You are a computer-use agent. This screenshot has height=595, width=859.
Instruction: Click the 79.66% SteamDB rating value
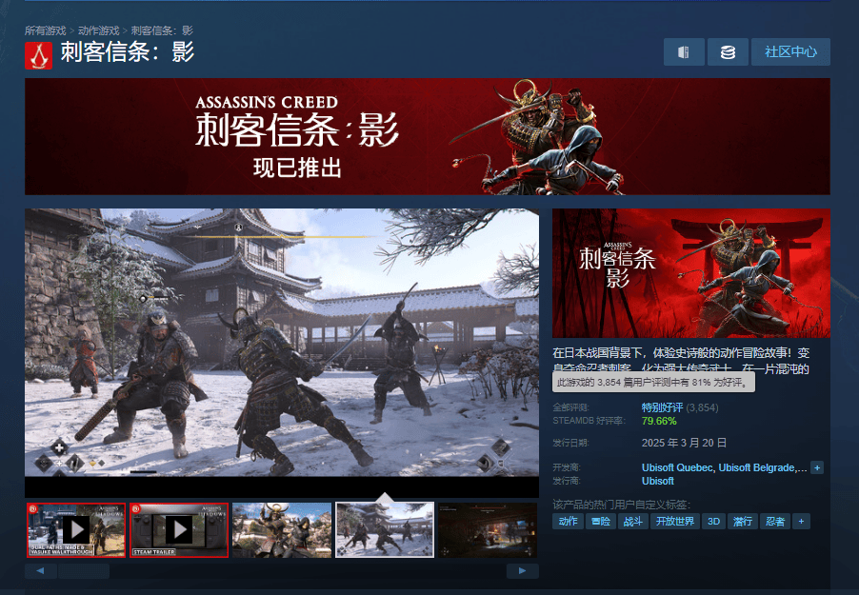coord(659,422)
